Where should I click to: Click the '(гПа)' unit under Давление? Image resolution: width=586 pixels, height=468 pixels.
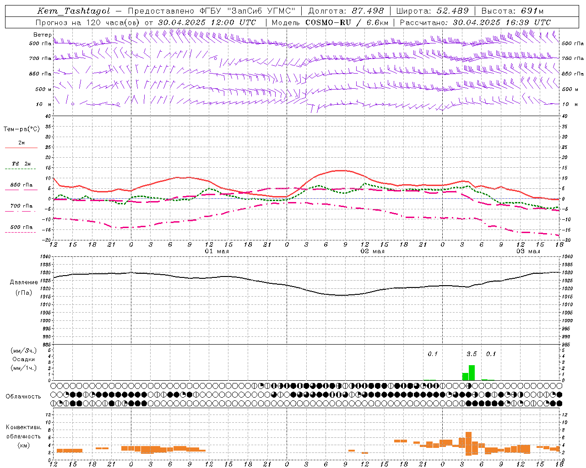click(24, 292)
